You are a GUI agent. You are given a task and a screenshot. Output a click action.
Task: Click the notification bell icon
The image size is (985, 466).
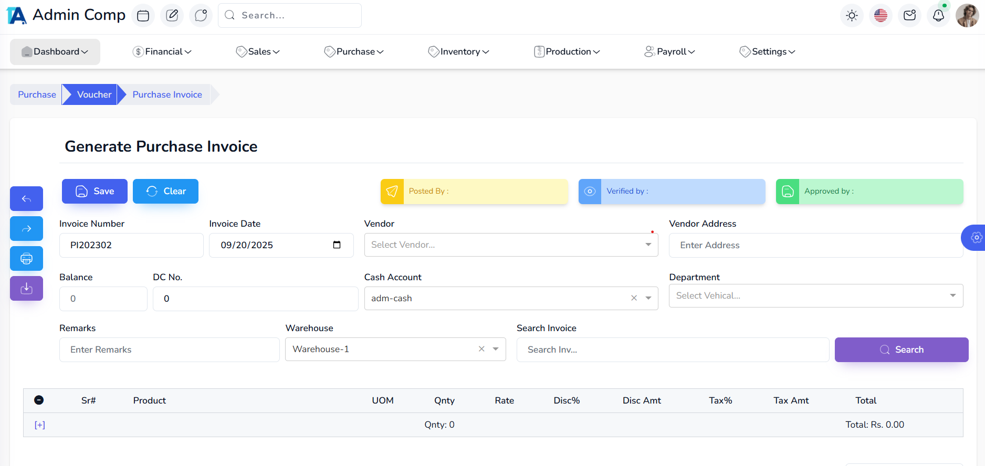(938, 16)
